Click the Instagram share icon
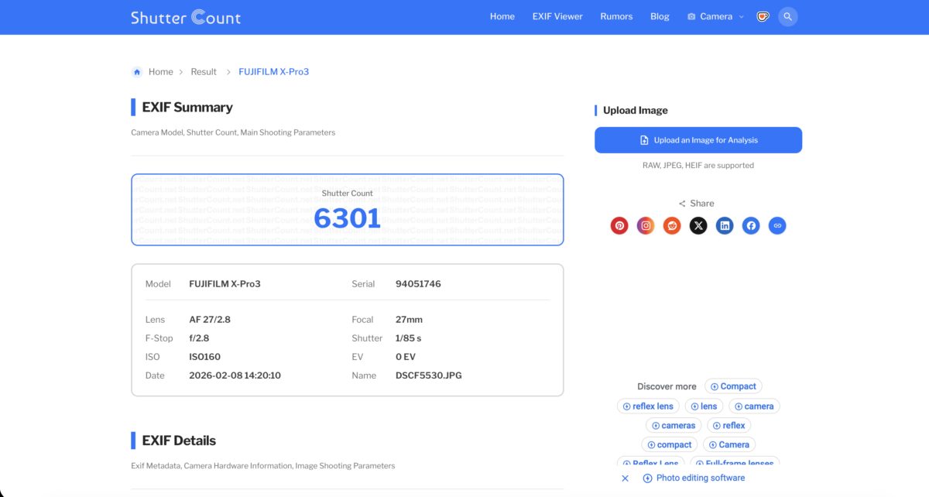This screenshot has height=497, width=929. pos(646,225)
